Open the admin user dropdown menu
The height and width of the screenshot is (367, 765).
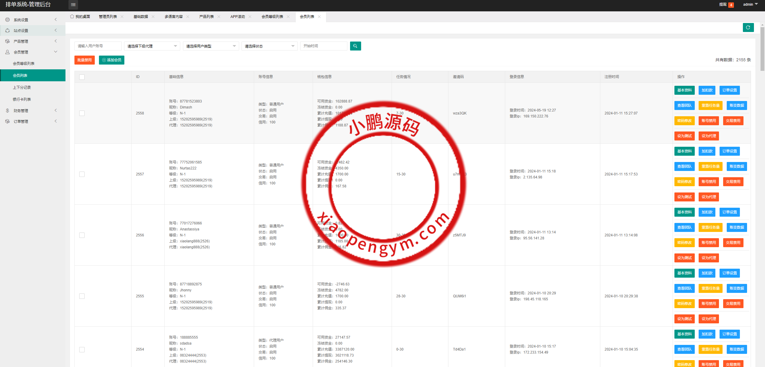tap(750, 4)
